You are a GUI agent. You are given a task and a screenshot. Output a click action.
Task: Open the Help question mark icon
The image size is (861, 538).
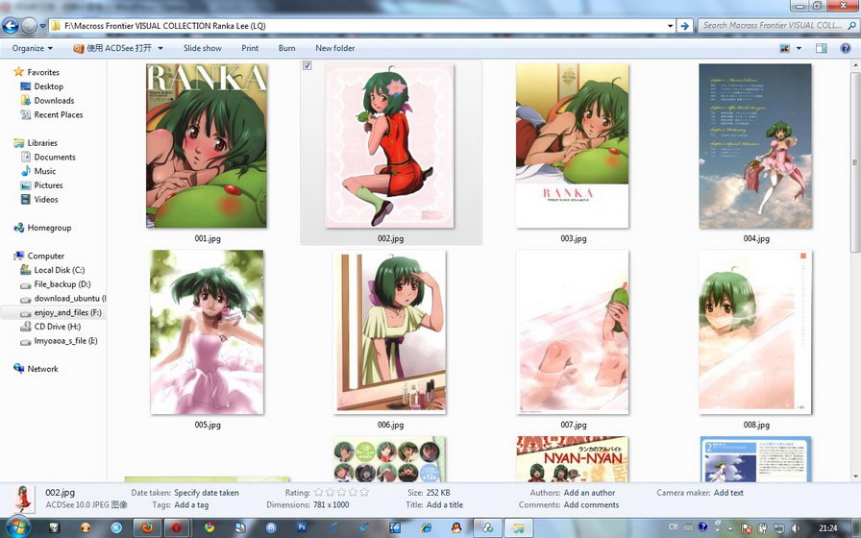(846, 48)
